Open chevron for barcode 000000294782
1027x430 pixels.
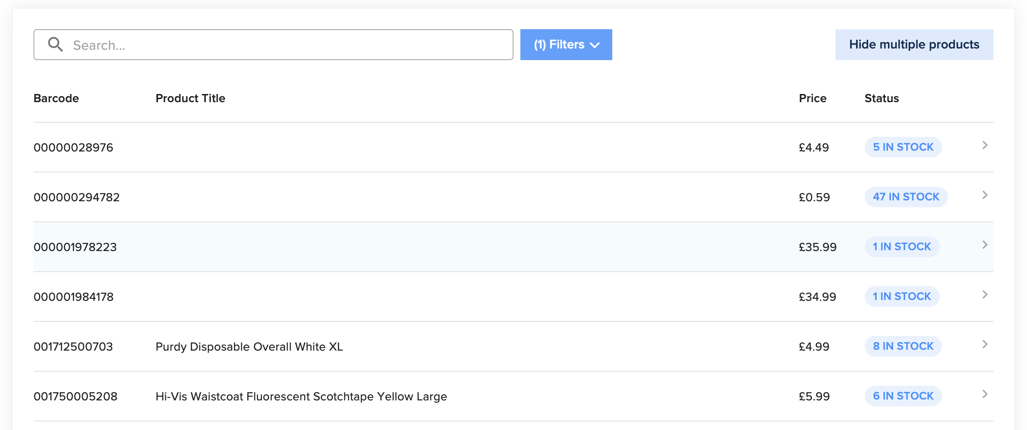985,195
